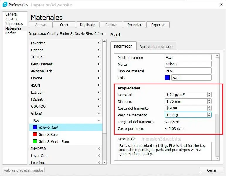Click the Importar button
This screenshot has width=226, height=176.
[x=135, y=25]
